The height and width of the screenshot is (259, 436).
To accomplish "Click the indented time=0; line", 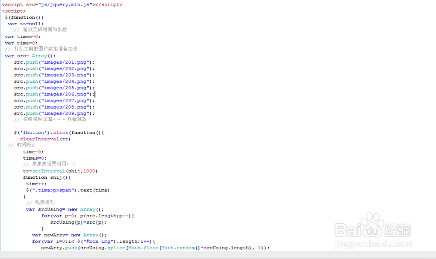I will point(33,152).
